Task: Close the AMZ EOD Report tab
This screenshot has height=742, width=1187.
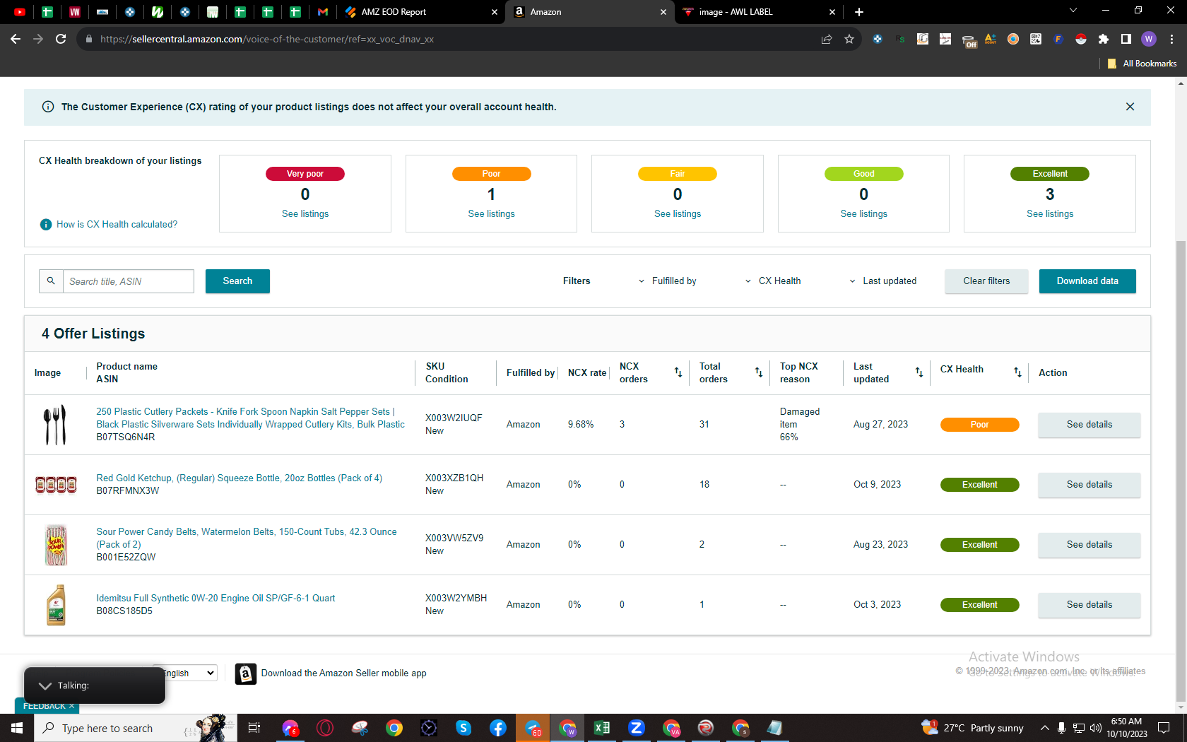Action: click(x=495, y=12)
